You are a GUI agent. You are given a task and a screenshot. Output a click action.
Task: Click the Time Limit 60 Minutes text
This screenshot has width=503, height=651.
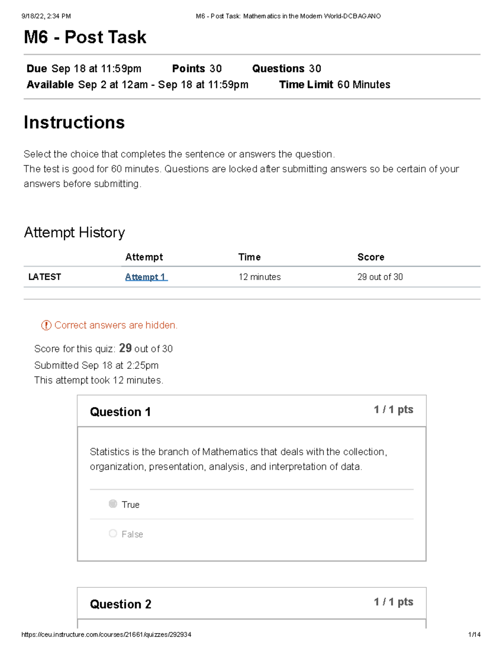pyautogui.click(x=334, y=85)
